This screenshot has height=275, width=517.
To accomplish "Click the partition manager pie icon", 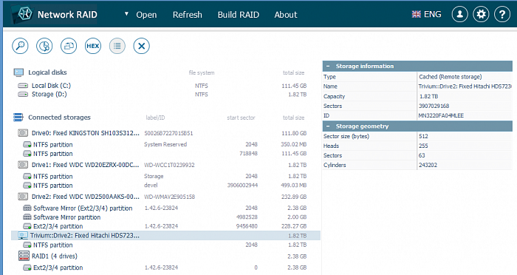I will pyautogui.click(x=44, y=46).
